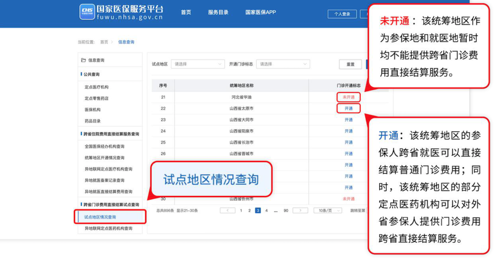Select 药品目录 in the sidebar
This screenshot has height=258, width=499.
(x=92, y=121)
